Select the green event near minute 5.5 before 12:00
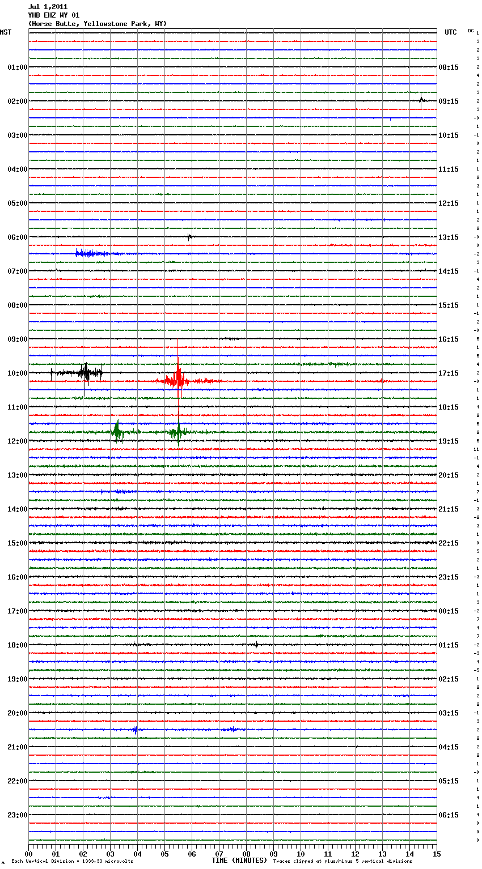Image resolution: width=482 pixels, height=869 pixels. pos(178,432)
